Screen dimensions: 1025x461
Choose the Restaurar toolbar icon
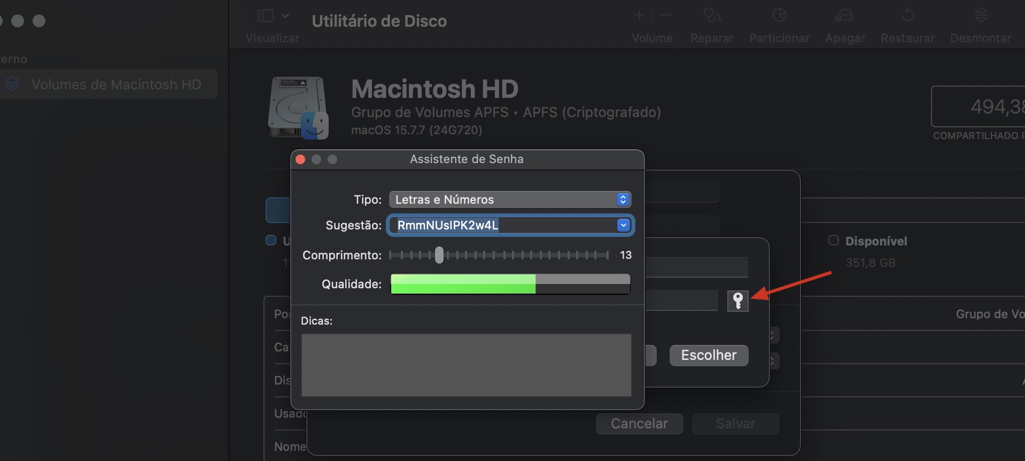coord(907,16)
